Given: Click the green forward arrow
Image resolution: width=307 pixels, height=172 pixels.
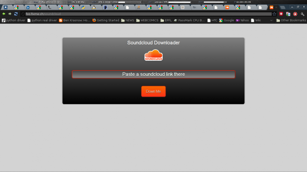Looking at the screenshot, I should tap(10, 14).
